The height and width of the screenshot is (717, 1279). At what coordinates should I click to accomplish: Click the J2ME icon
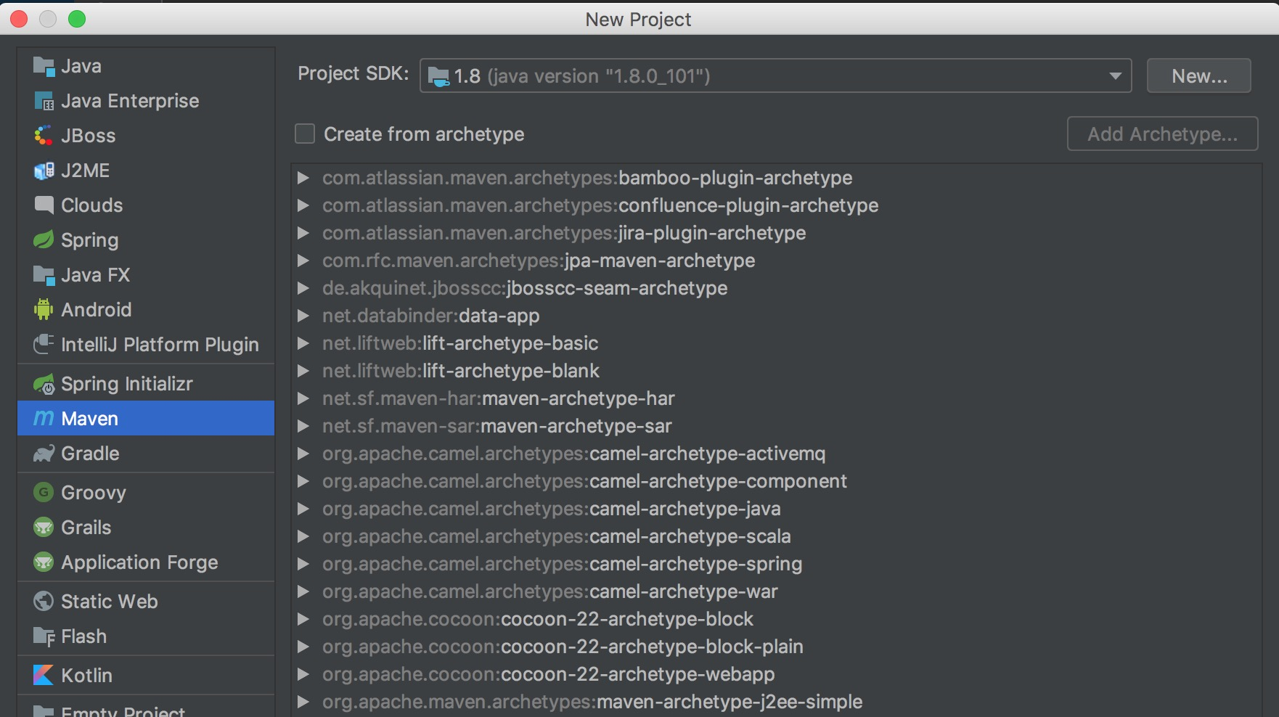point(44,171)
